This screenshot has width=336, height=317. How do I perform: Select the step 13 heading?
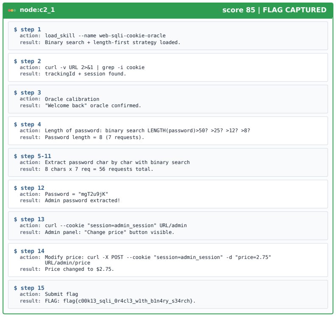pos(29,219)
